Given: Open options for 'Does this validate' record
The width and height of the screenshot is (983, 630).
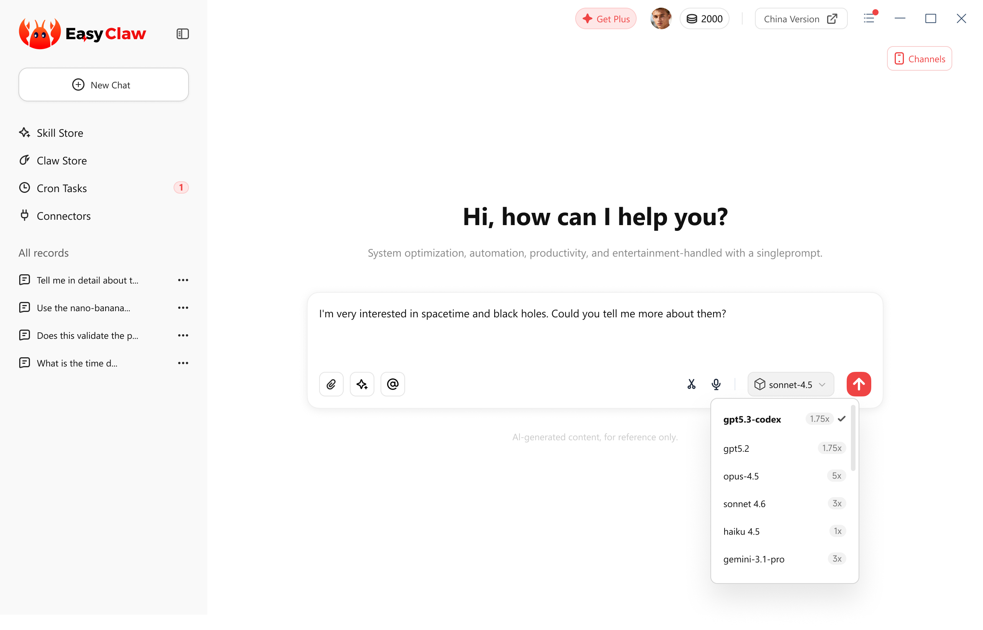Looking at the screenshot, I should coord(183,335).
